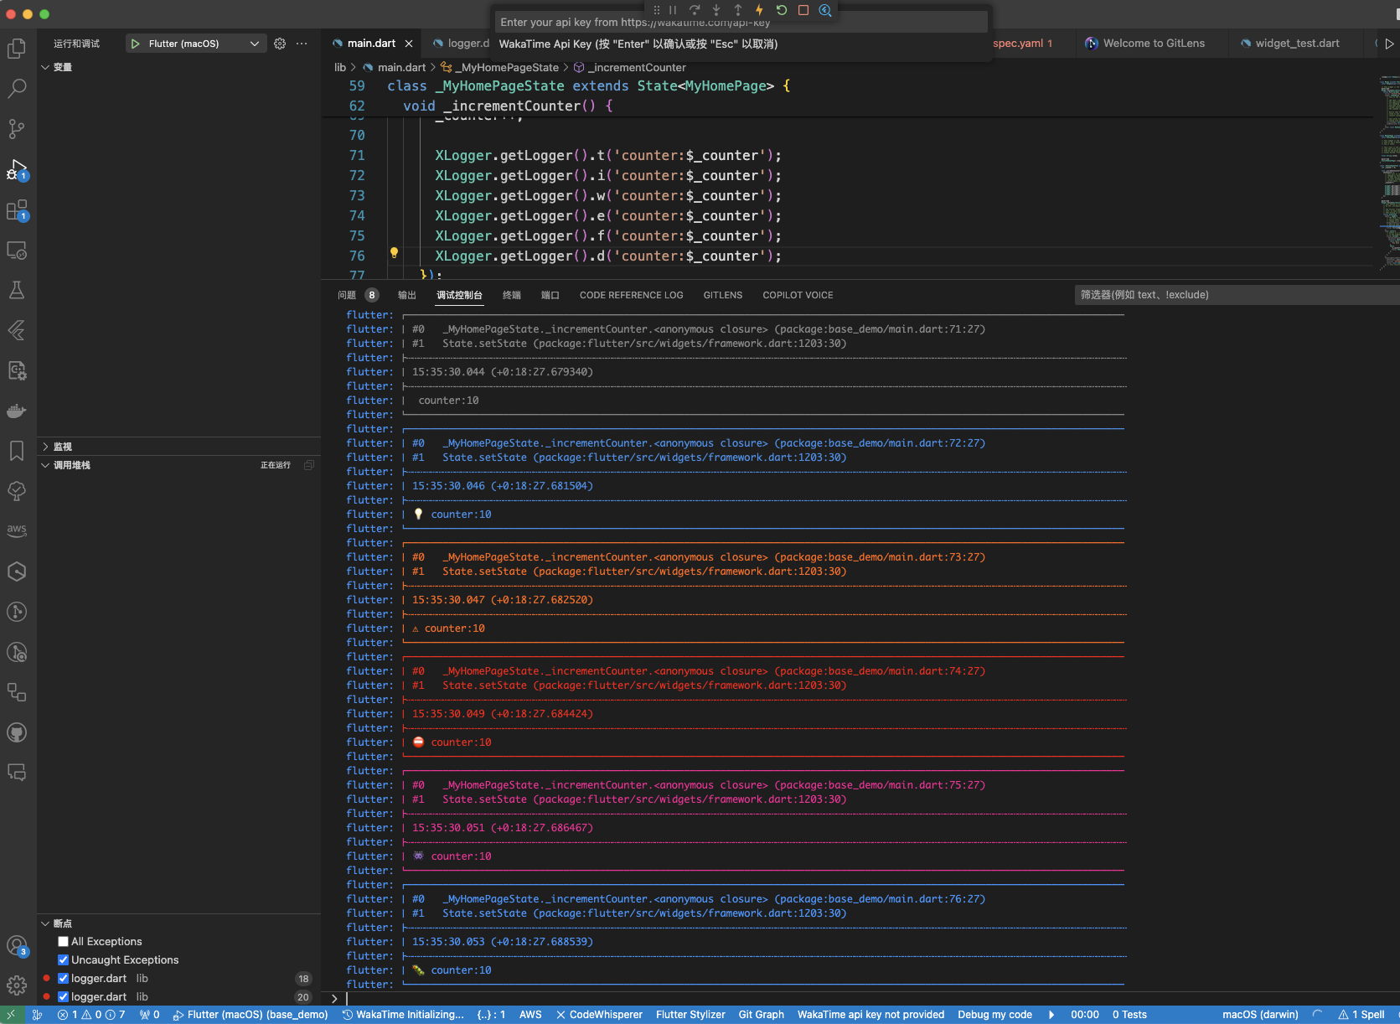Click Git Graph in the status bar

click(x=762, y=1015)
